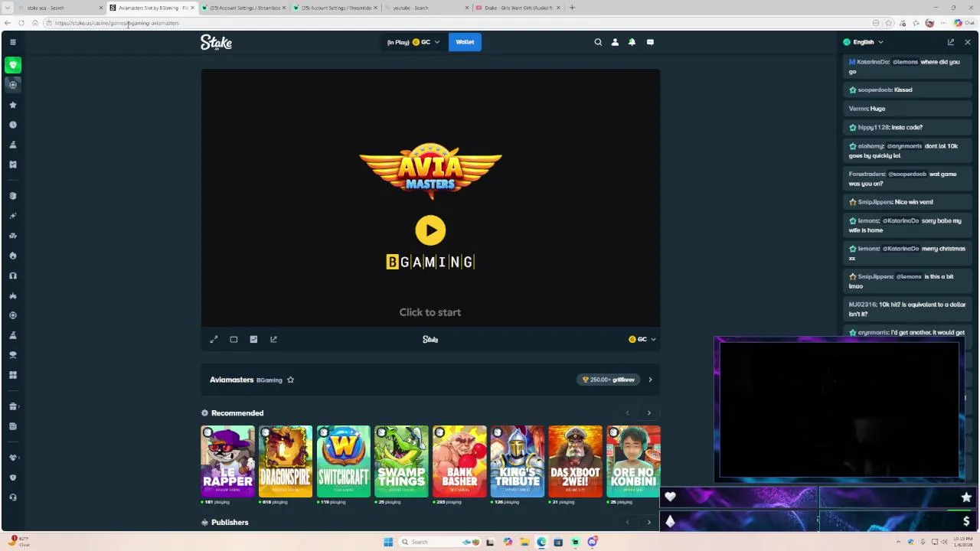This screenshot has width=980, height=551.
Task: Open the recent clock icon in left sidebar
Action: 13,125
